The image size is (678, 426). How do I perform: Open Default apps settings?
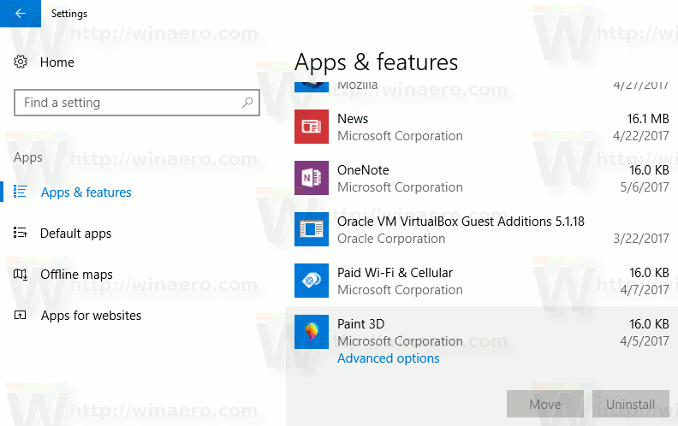coord(75,234)
